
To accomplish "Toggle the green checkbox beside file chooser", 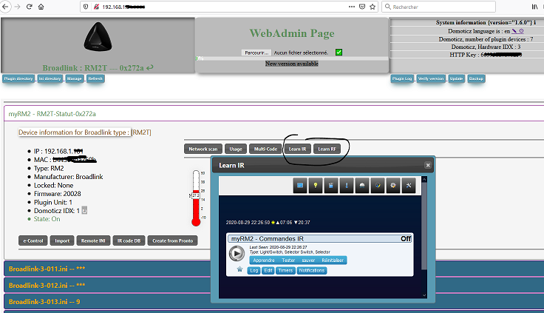I will click(x=339, y=52).
